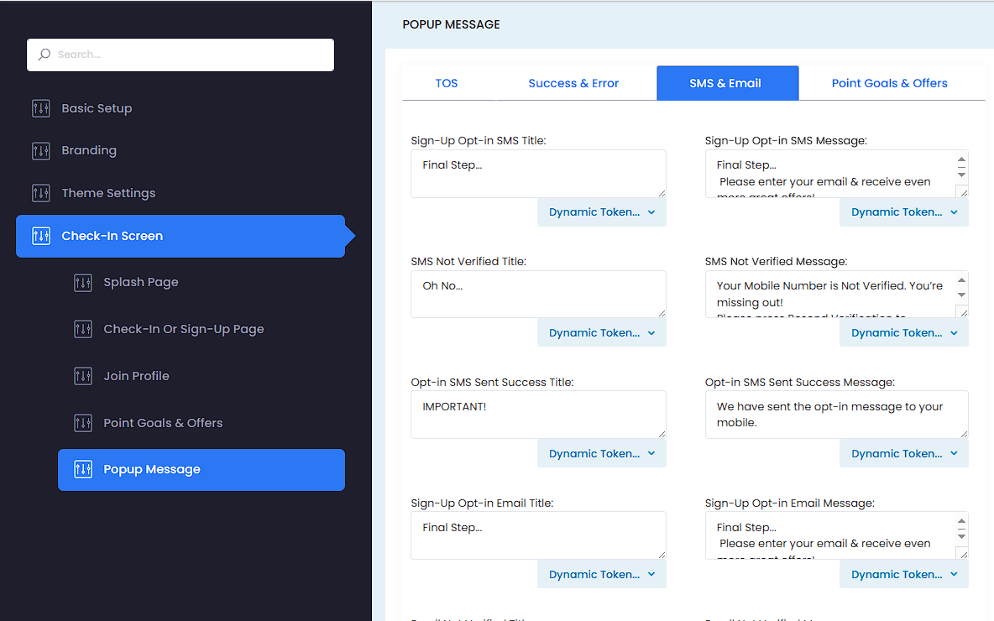Click scroll-down arrow in Sign-Up Opt-in SMS Message box
The image size is (994, 621).
[961, 175]
